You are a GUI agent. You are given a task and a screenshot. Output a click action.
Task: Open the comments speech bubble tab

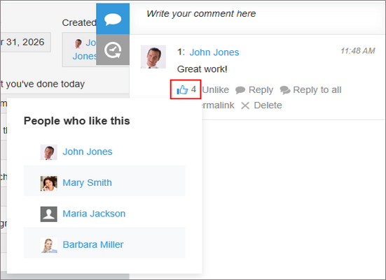[x=113, y=19]
